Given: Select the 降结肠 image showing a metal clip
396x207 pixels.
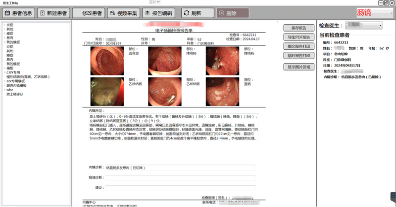Looking at the screenshot, I should tap(222, 61).
